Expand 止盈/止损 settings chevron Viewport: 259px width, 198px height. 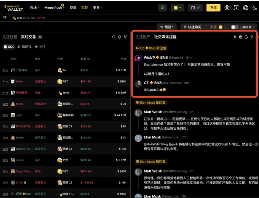pos(254,27)
